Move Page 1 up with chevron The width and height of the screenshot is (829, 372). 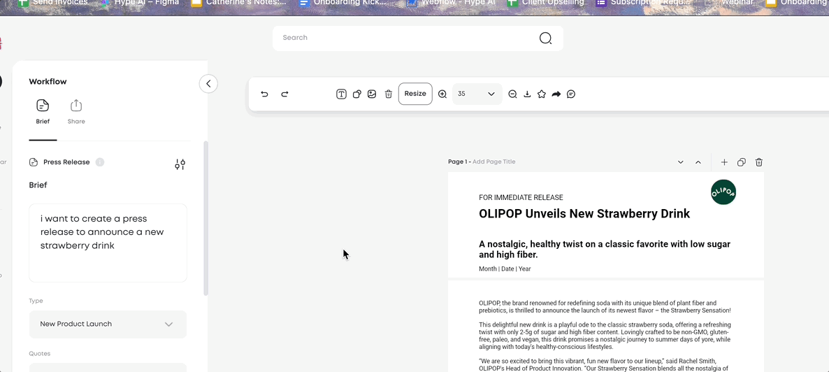click(698, 162)
